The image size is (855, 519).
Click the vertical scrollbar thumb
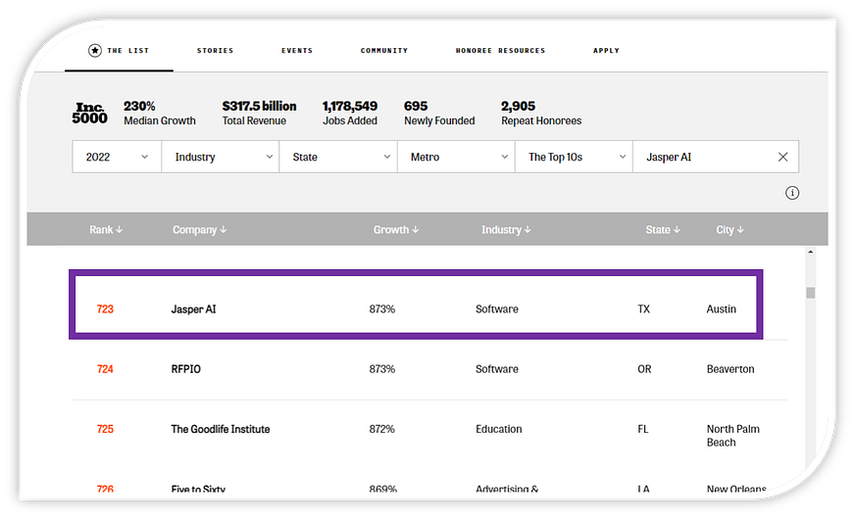coord(811,293)
